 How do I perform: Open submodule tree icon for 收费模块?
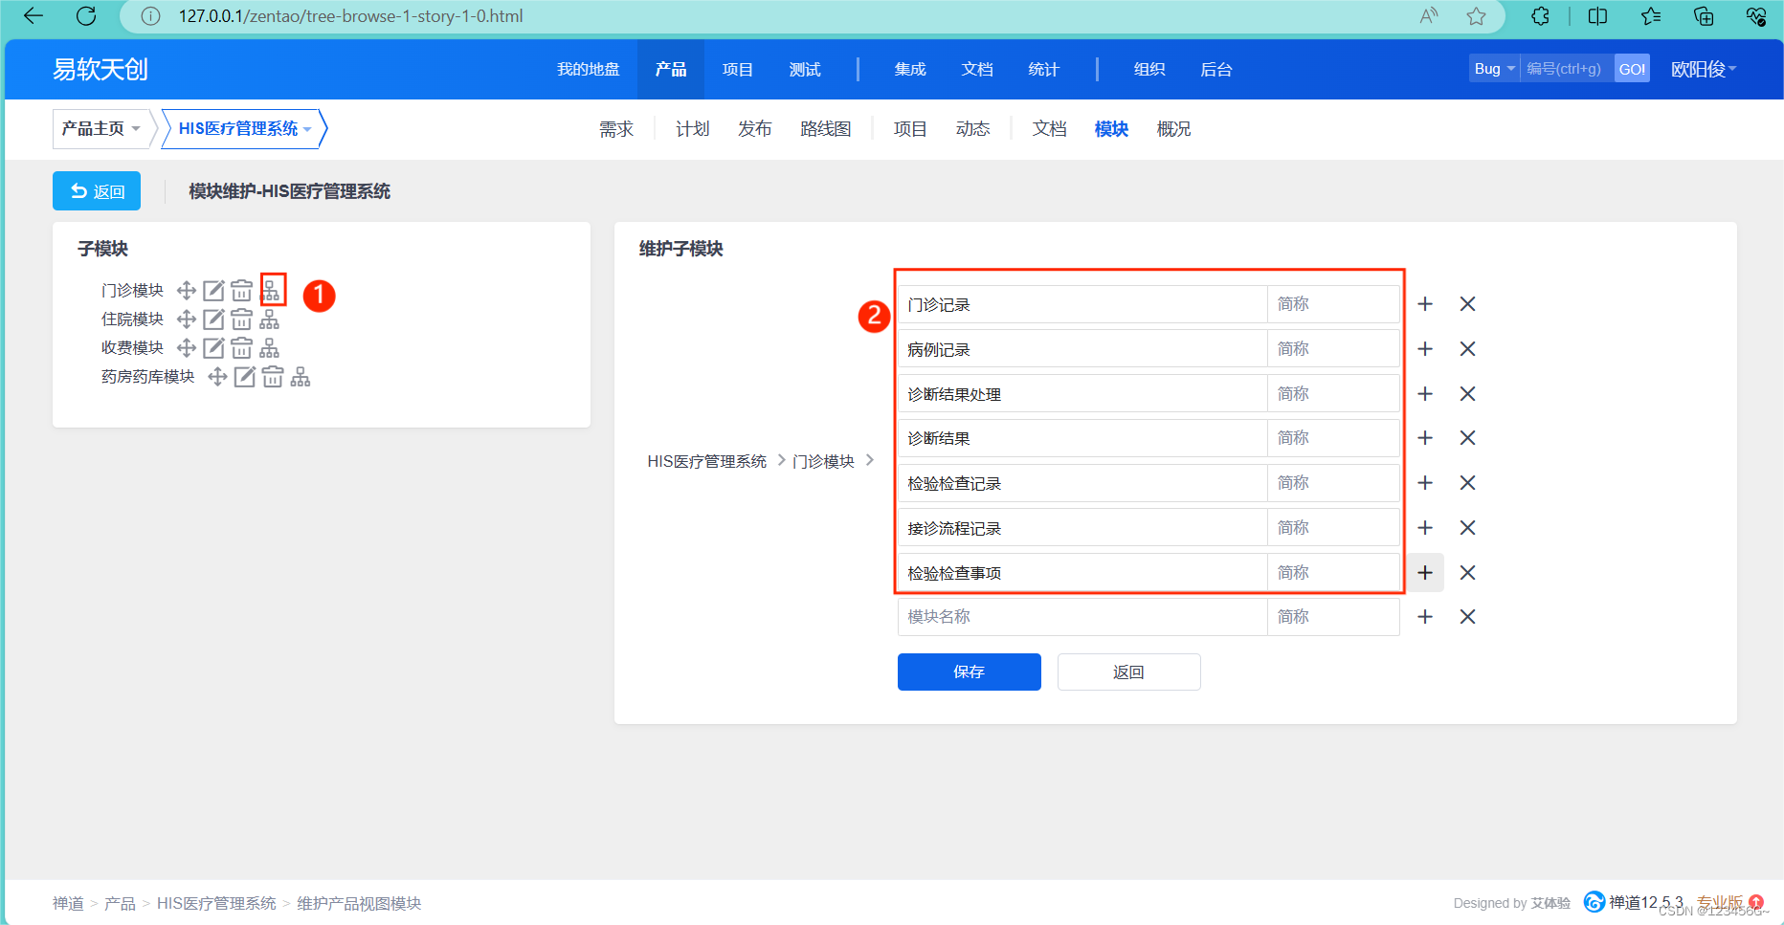[270, 348]
